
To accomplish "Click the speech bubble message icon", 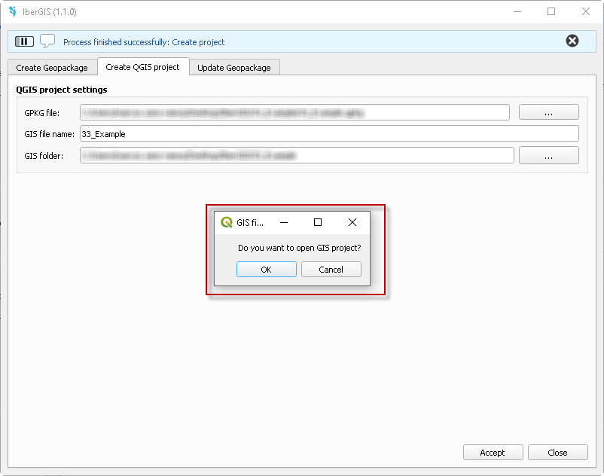I will point(47,41).
